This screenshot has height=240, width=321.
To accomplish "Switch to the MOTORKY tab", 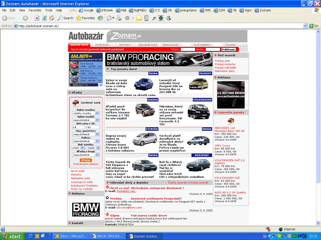I will (125, 45).
